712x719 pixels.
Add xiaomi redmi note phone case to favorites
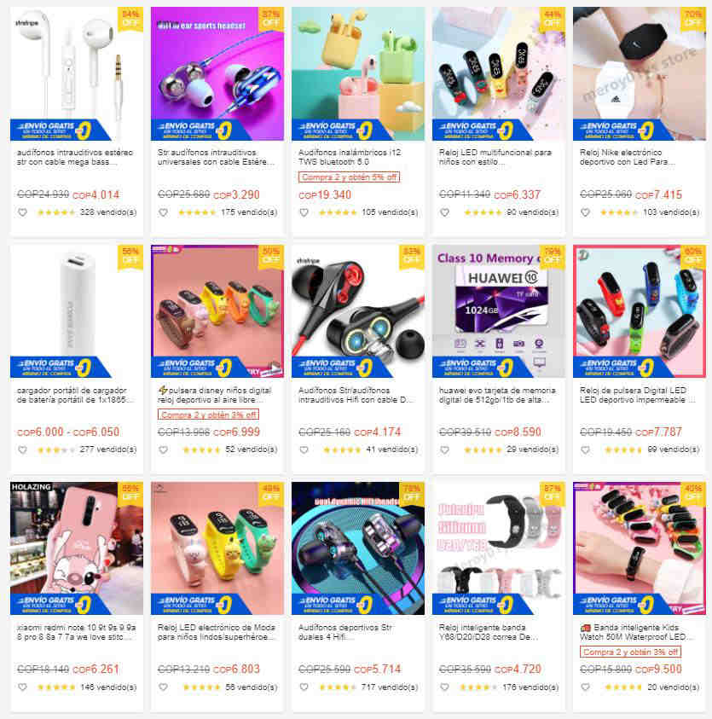click(22, 687)
